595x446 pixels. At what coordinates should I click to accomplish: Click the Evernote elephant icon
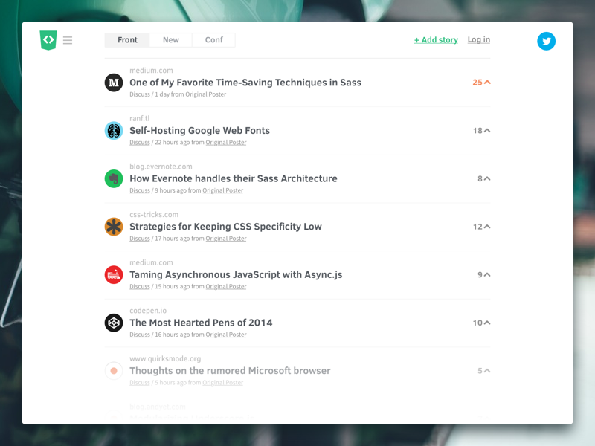coord(113,178)
